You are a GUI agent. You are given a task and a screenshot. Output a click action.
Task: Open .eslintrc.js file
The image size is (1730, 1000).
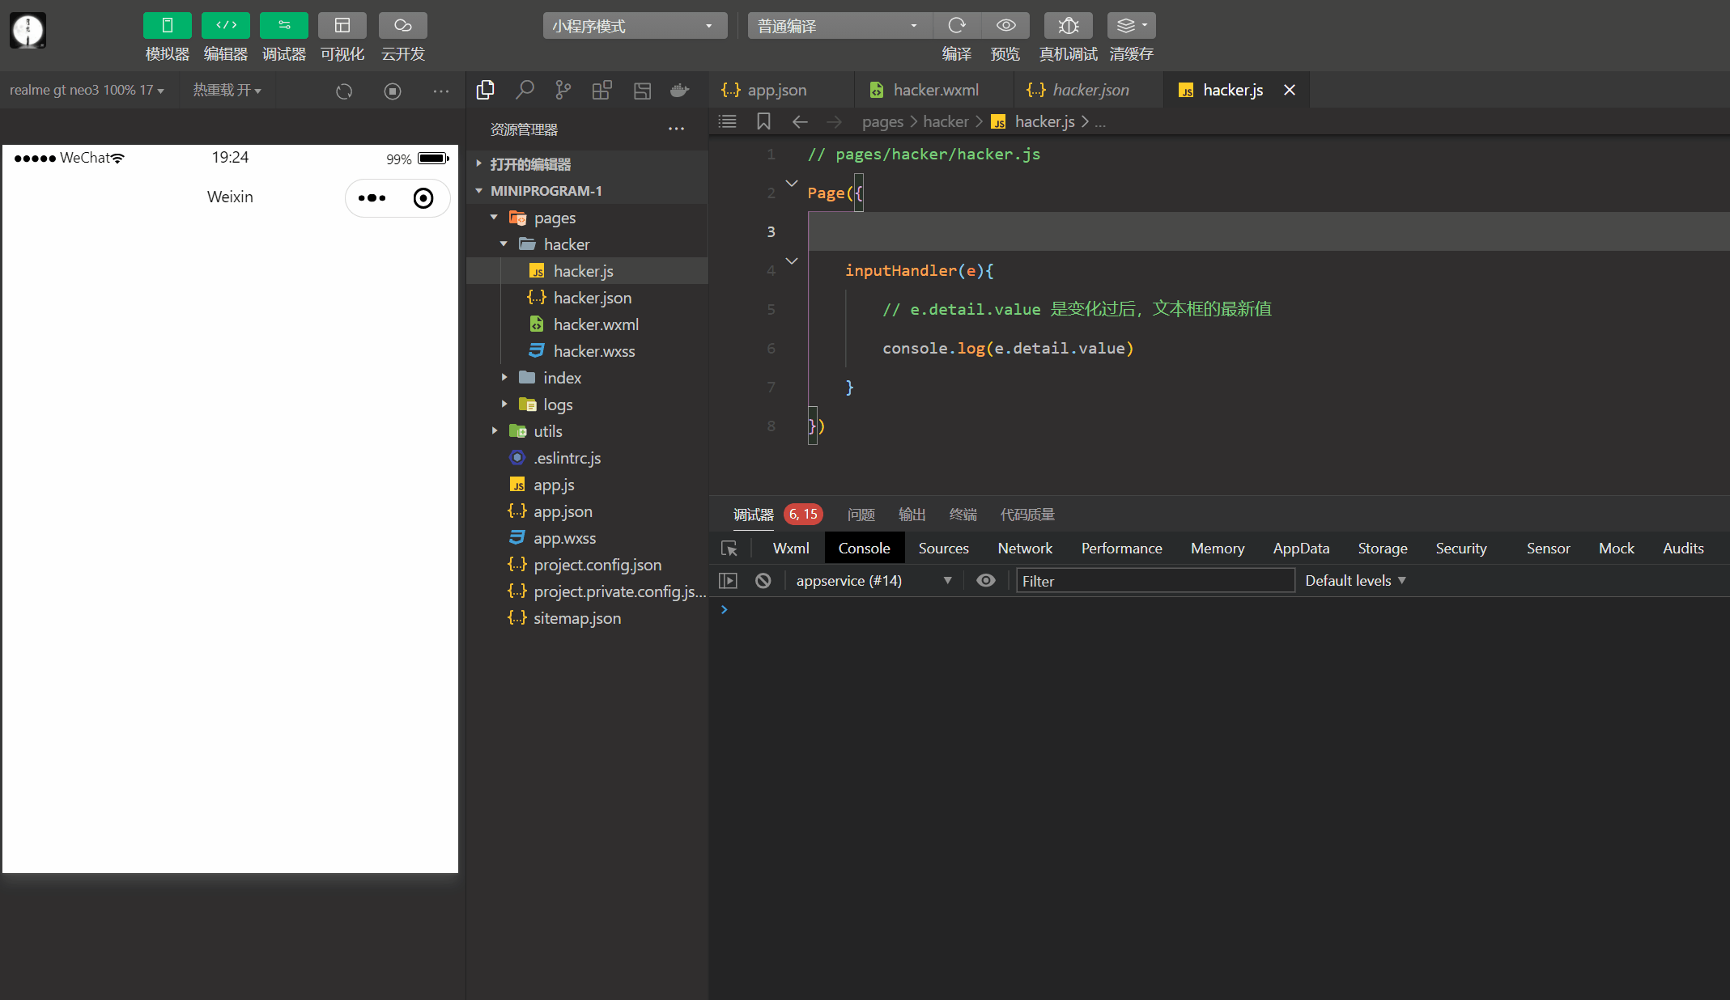point(588,458)
